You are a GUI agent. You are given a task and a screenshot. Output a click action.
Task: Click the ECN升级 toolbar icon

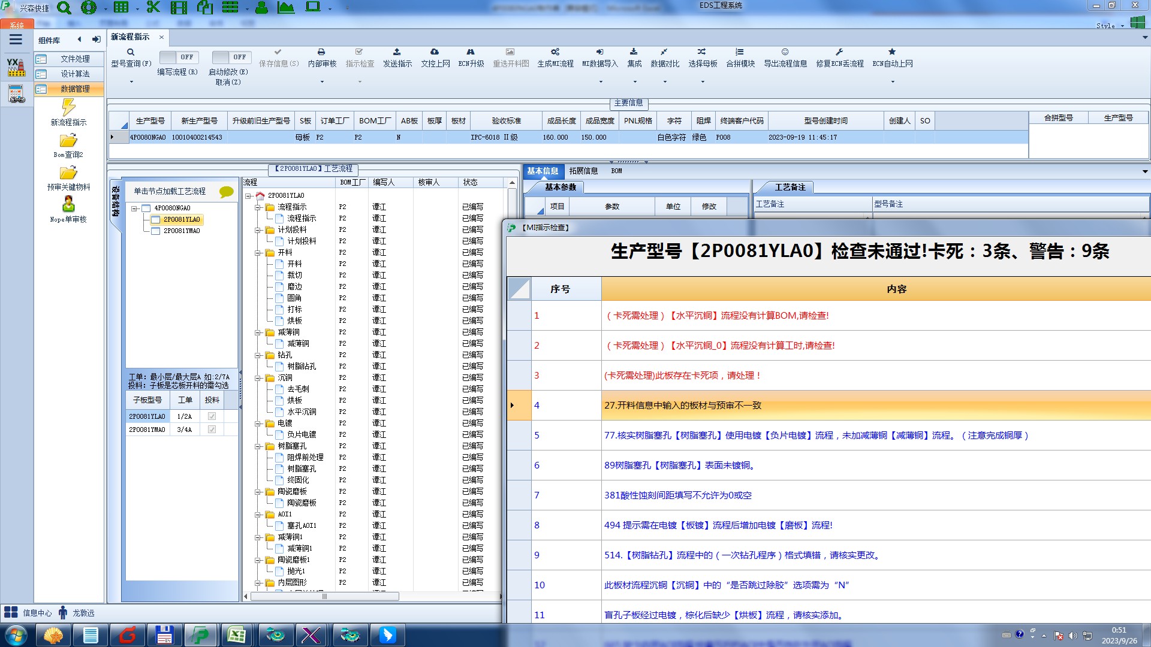pyautogui.click(x=471, y=52)
